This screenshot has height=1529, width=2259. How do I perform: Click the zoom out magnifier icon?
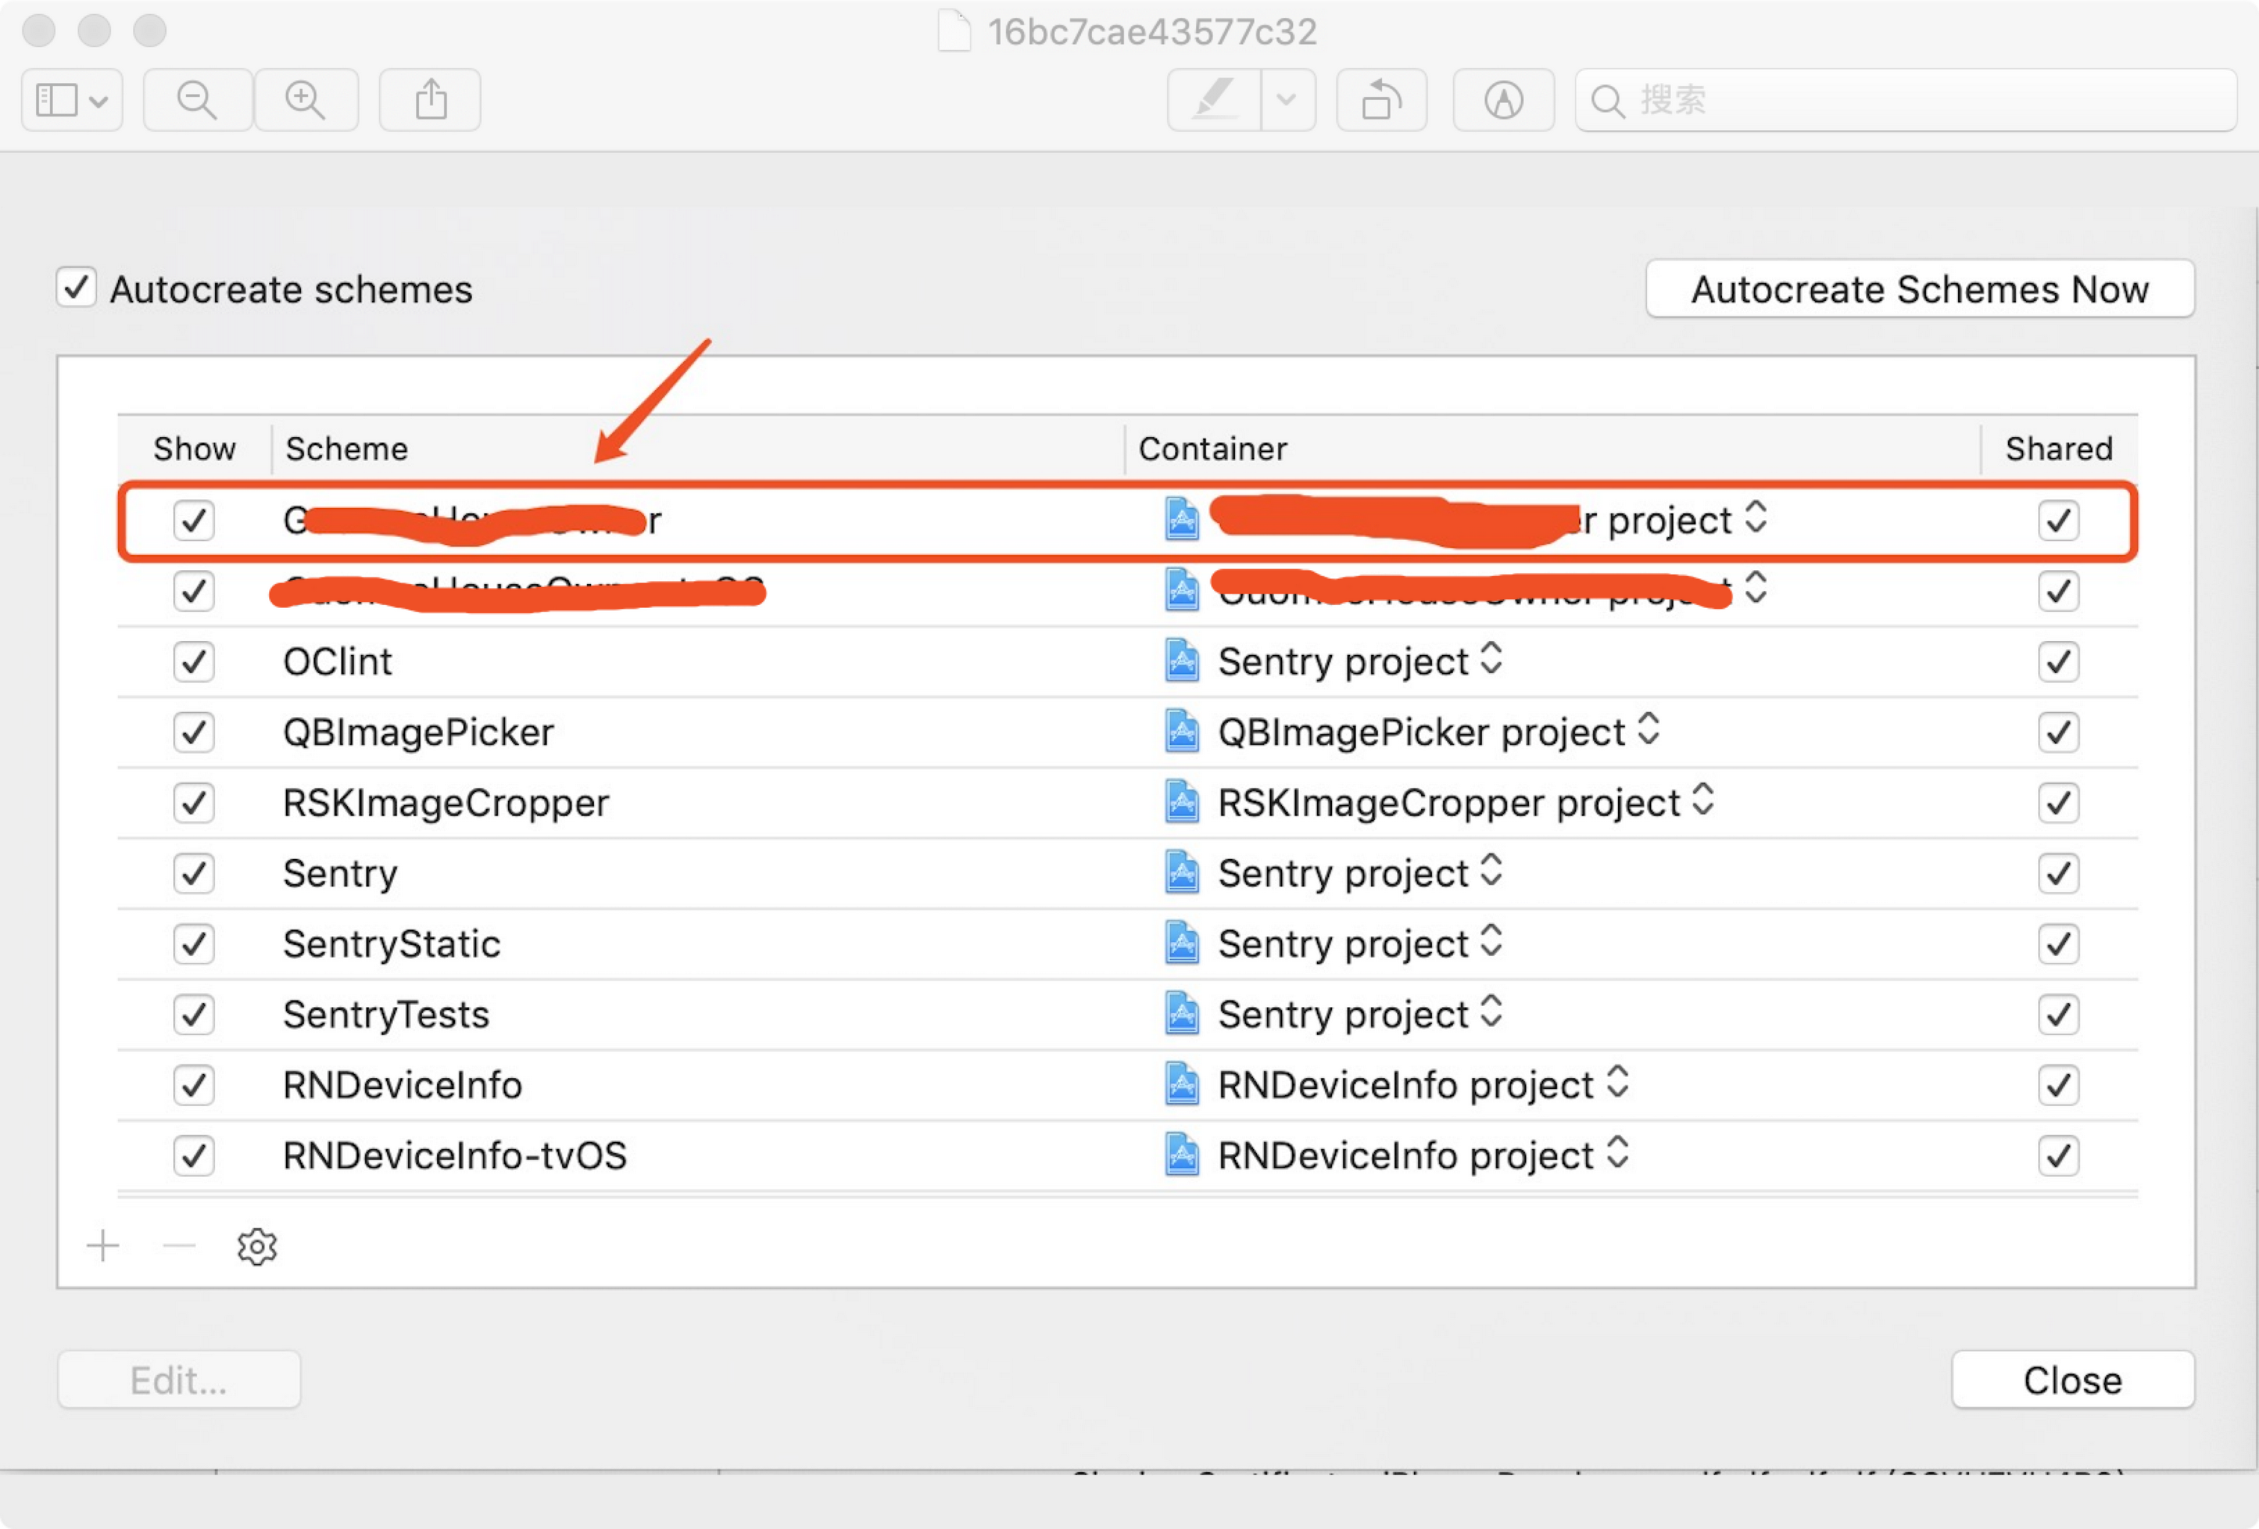[197, 100]
